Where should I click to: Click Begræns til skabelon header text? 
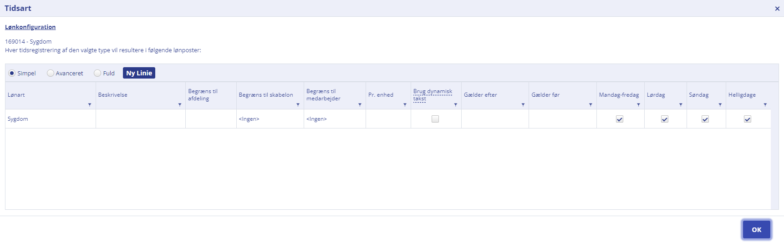coord(266,95)
